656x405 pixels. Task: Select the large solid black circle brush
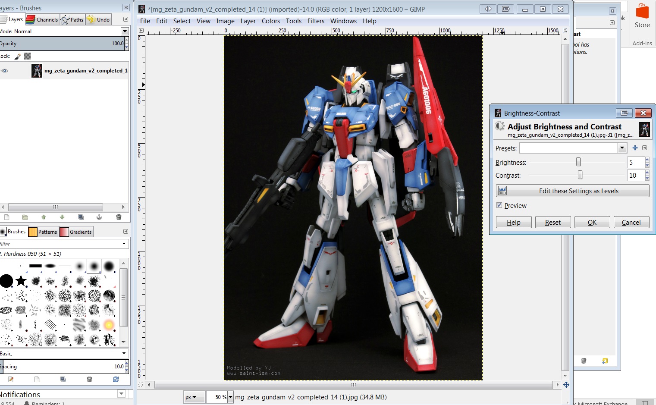(x=6, y=281)
